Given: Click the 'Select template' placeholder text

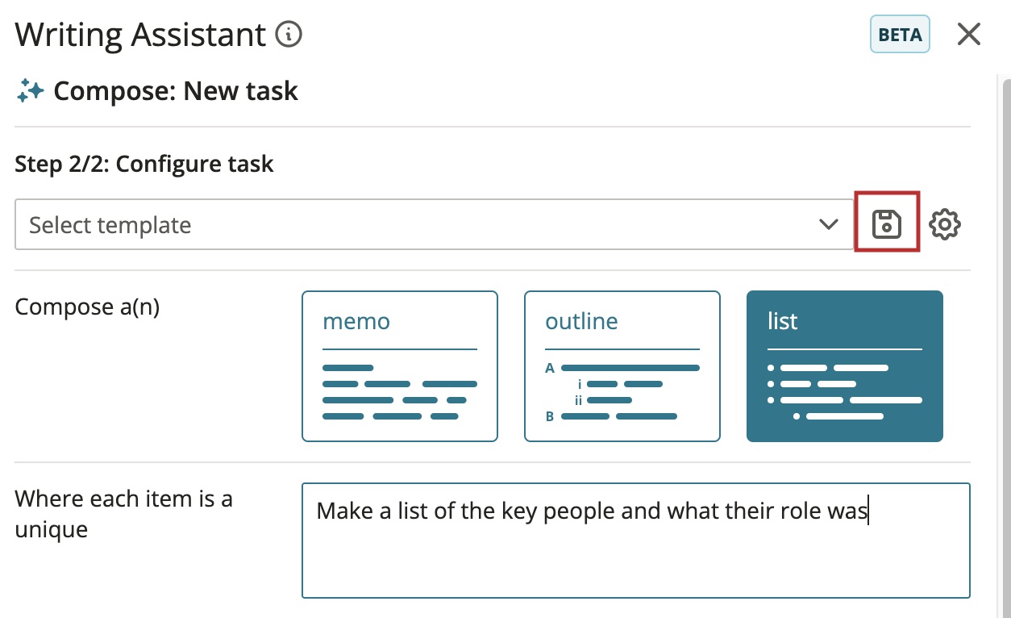Looking at the screenshot, I should (110, 225).
